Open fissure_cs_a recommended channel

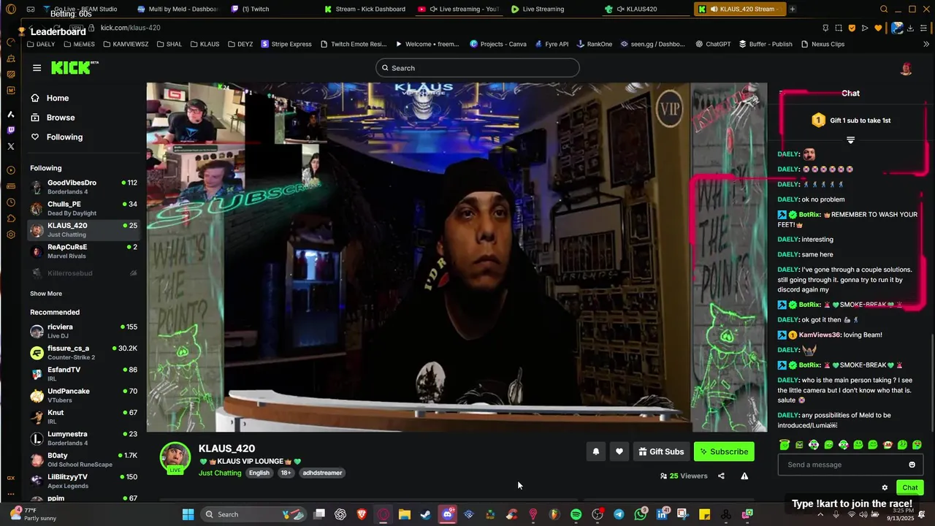(x=83, y=352)
